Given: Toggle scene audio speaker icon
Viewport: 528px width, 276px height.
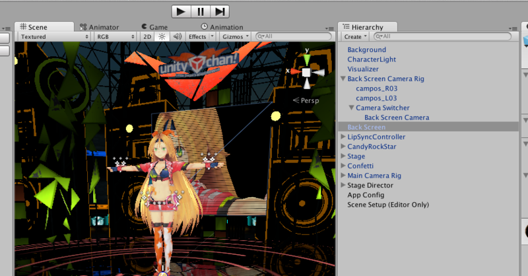Looking at the screenshot, I should (x=177, y=36).
